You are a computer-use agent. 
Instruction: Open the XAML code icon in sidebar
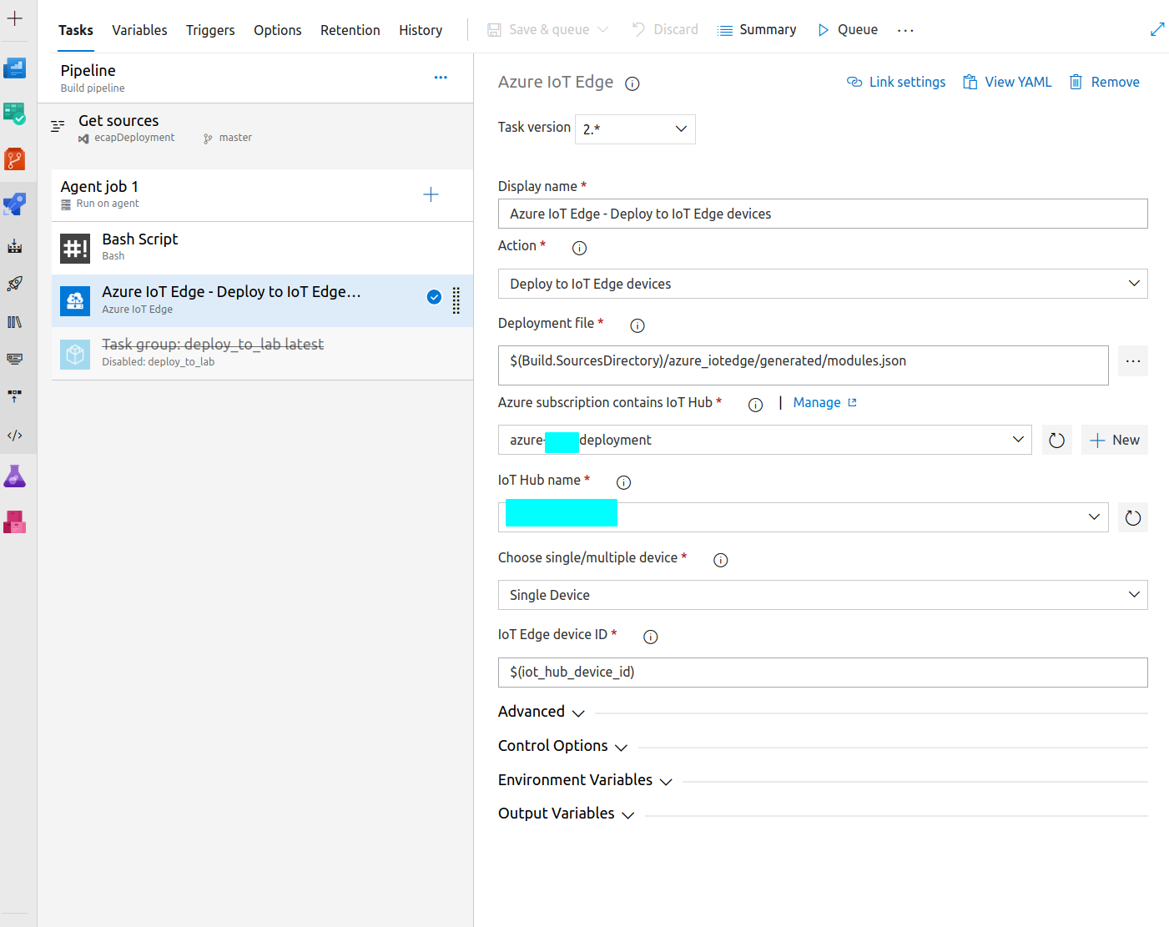[x=15, y=435]
